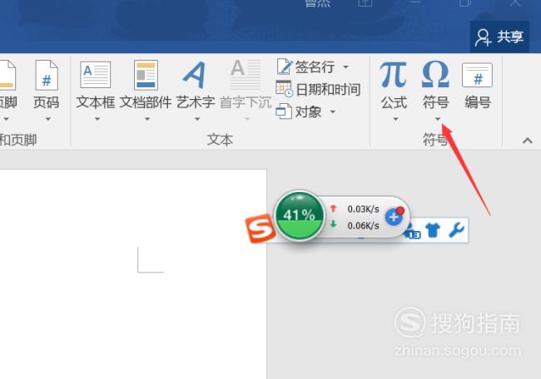Expand the Page Number dropdown arrow

coord(48,119)
